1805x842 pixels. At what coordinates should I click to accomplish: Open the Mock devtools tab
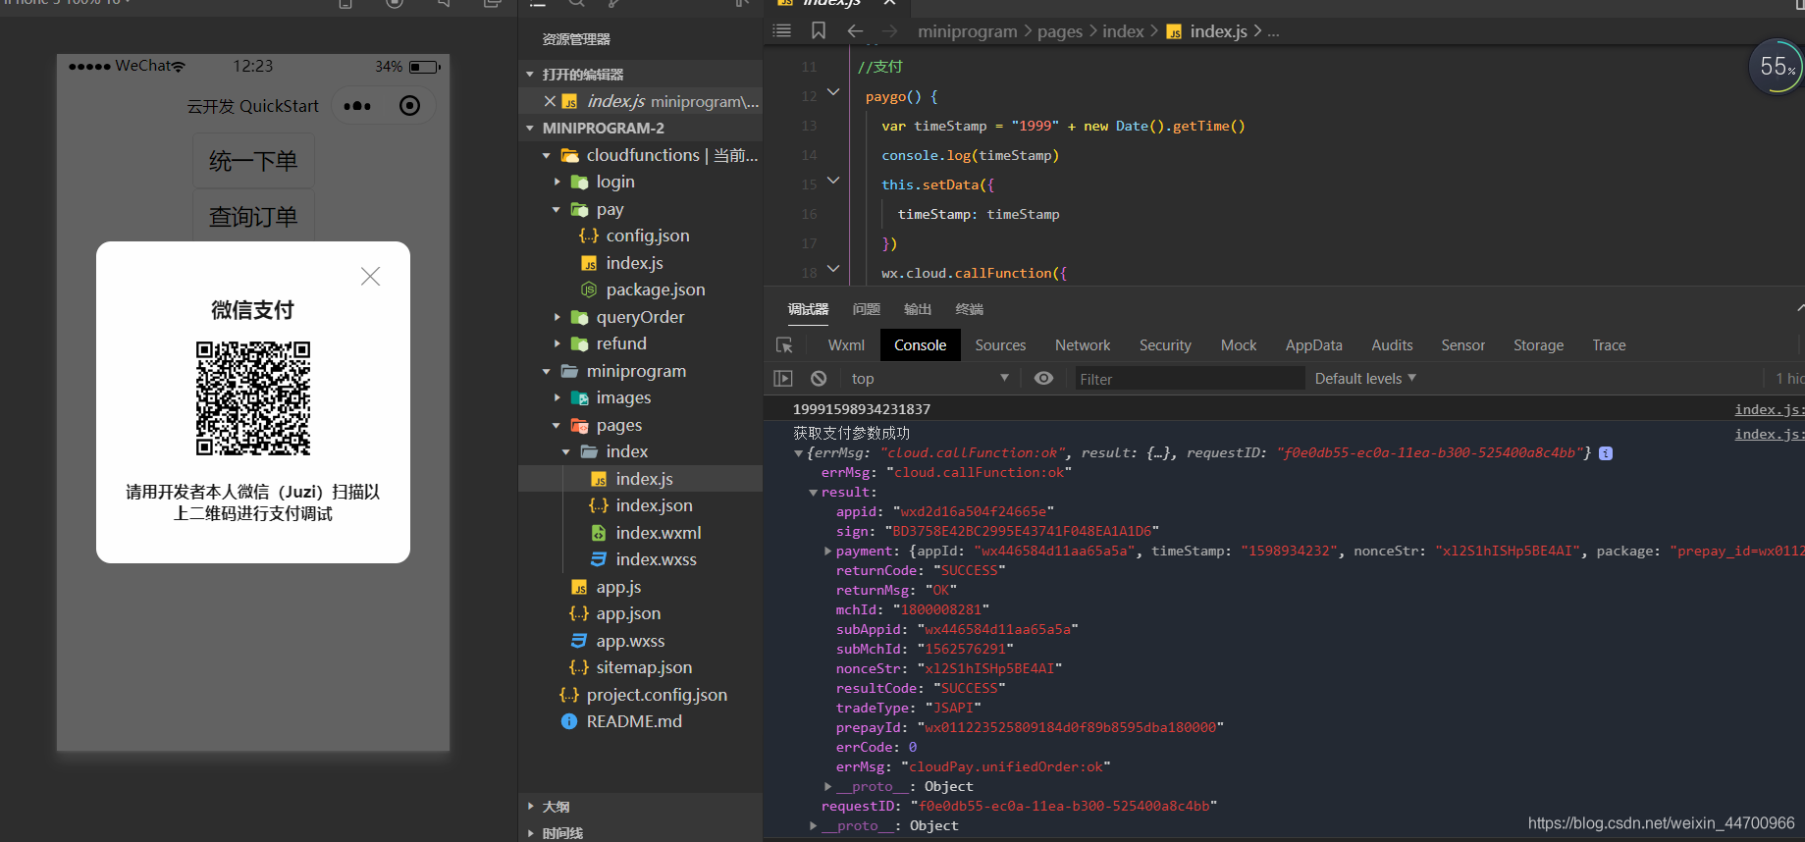coord(1239,345)
